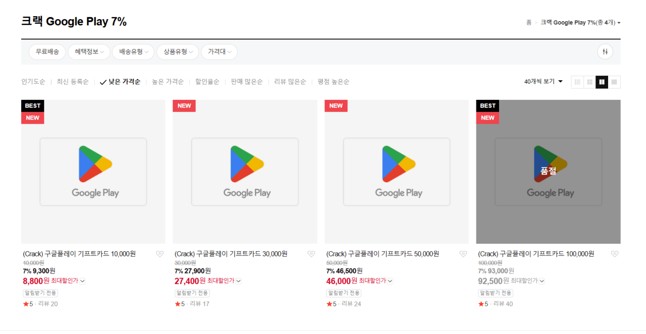This screenshot has height=334, width=646.
Task: Open 리뷰 17 on the 30,000원 card
Action: (199, 304)
